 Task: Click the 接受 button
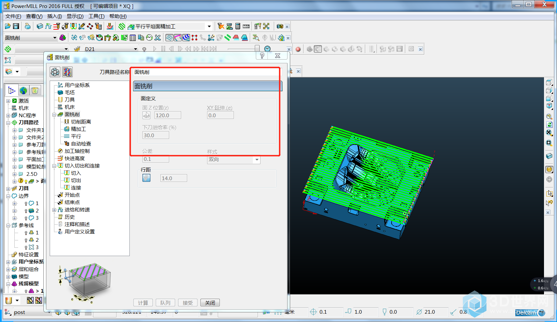188,303
